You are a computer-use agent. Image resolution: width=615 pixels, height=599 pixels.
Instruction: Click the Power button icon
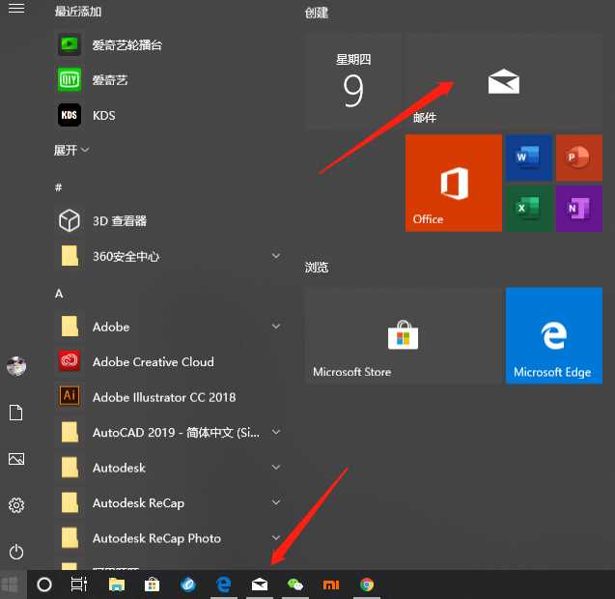[16, 552]
